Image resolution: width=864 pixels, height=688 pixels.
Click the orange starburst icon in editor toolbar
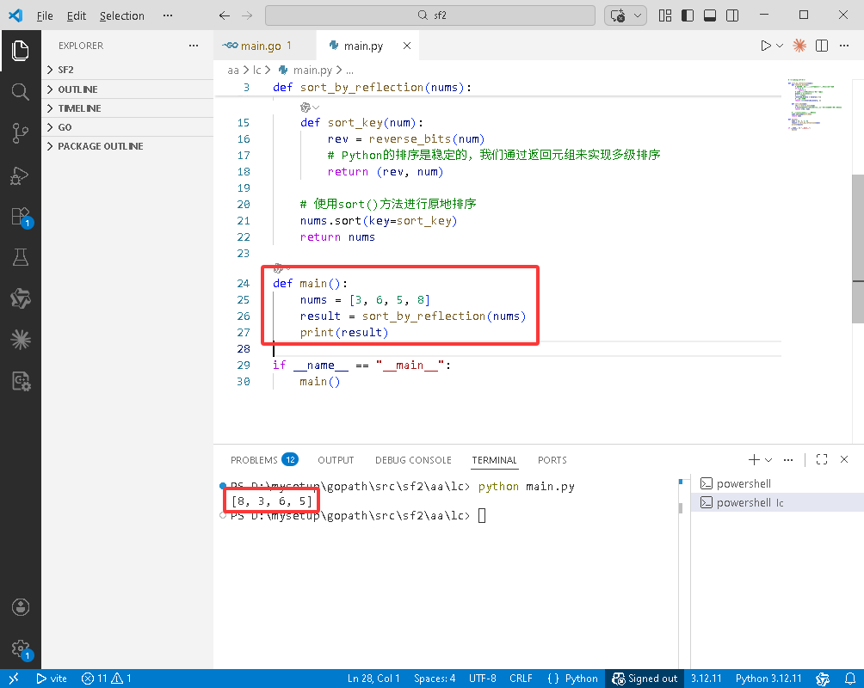tap(799, 46)
